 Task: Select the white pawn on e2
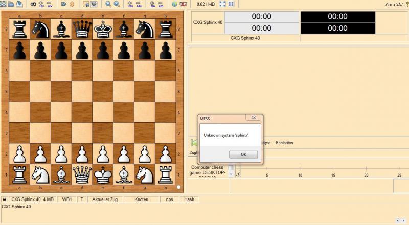pos(103,154)
